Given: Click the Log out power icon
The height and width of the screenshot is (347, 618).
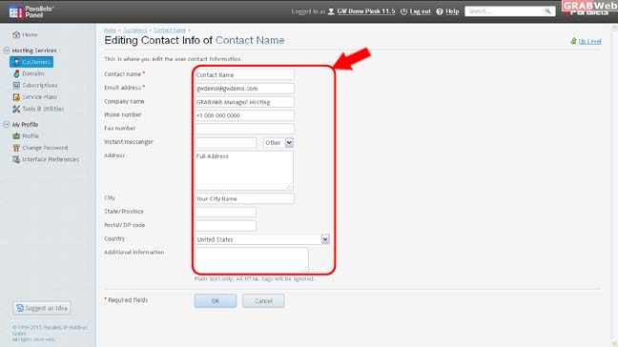Looking at the screenshot, I should tap(403, 11).
